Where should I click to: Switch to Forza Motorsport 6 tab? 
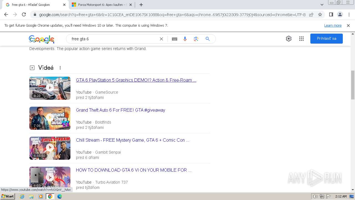point(102,5)
